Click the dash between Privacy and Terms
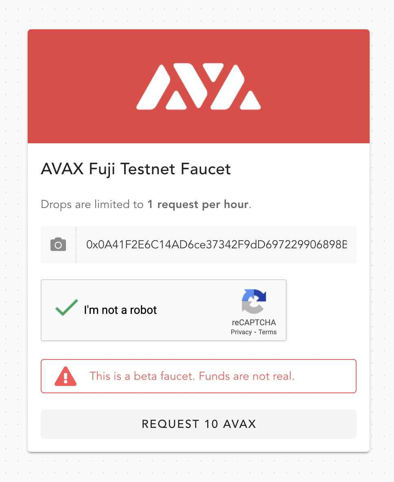394x482 pixels. (255, 332)
